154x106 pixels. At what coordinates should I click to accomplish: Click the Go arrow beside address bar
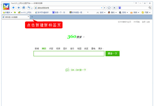(x=104, y=8)
